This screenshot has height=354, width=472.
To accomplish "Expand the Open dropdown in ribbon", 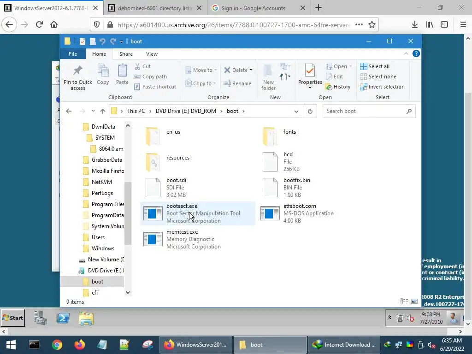I will click(350, 66).
